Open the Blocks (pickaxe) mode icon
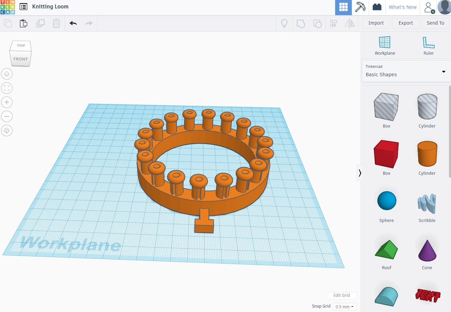 360,7
